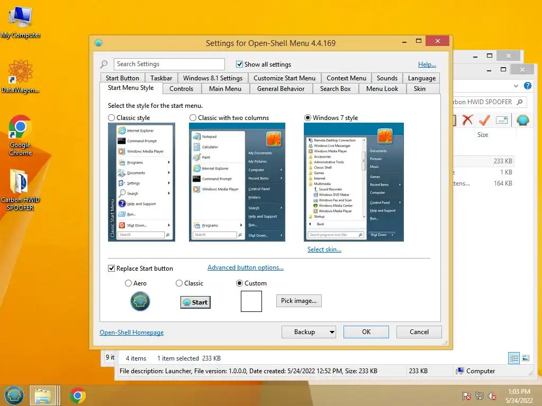Switch to the Taskbar tab

pyautogui.click(x=161, y=78)
